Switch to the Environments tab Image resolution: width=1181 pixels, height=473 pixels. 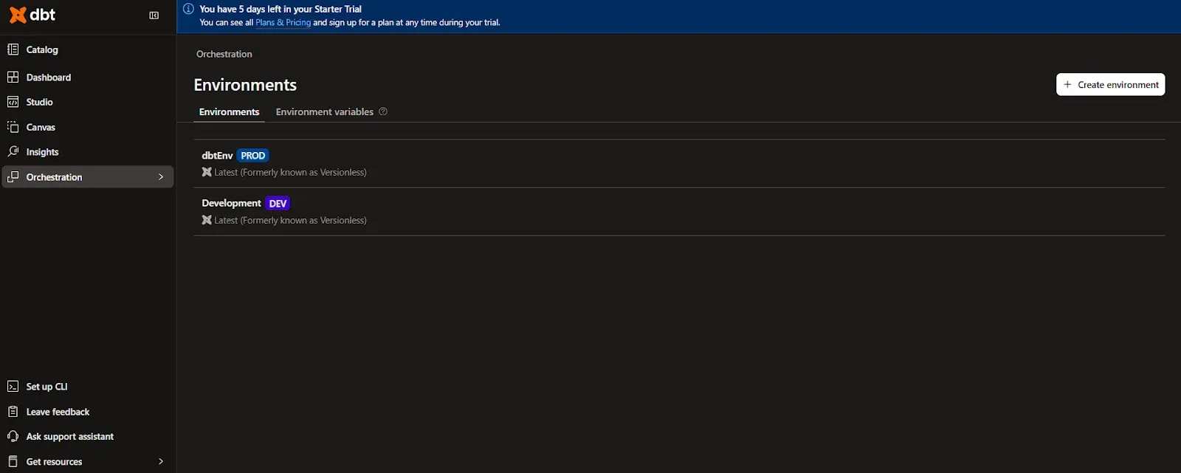click(229, 111)
